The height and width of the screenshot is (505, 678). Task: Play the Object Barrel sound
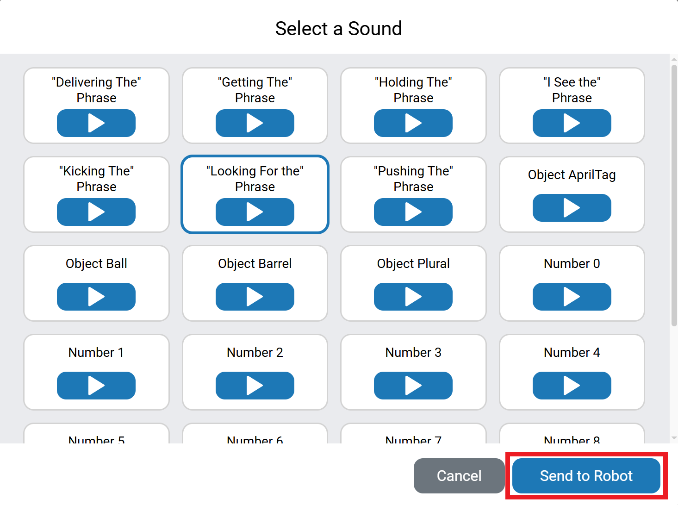[x=255, y=297]
